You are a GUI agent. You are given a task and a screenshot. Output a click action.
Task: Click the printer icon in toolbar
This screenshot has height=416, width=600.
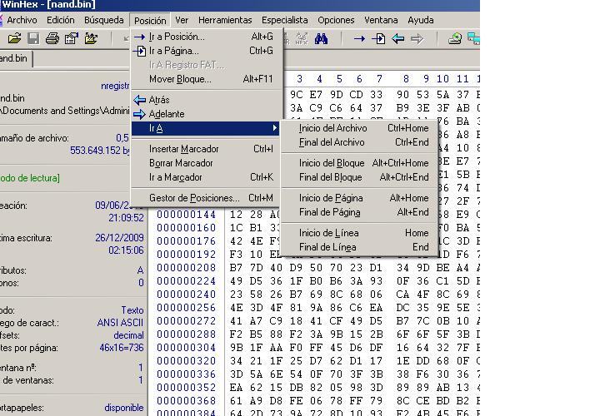[x=52, y=38]
